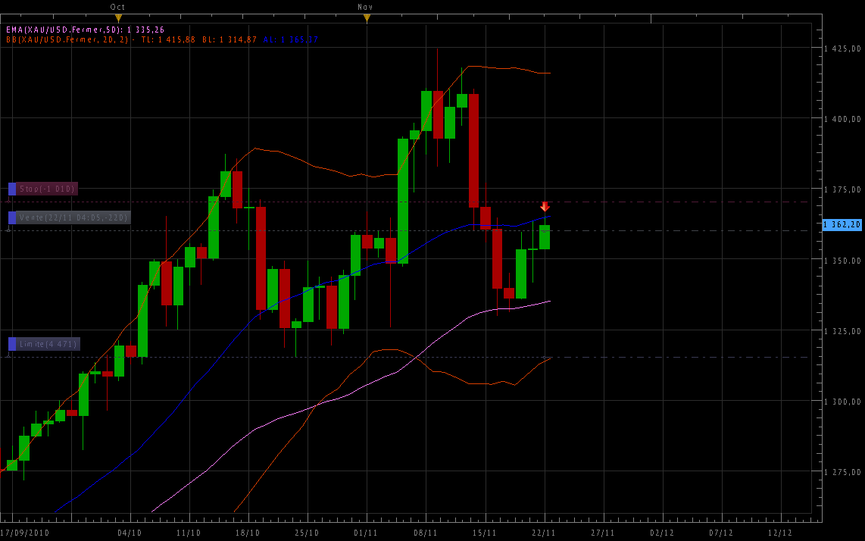
Task: Click blue handle of the Vente label
Action: (12, 217)
